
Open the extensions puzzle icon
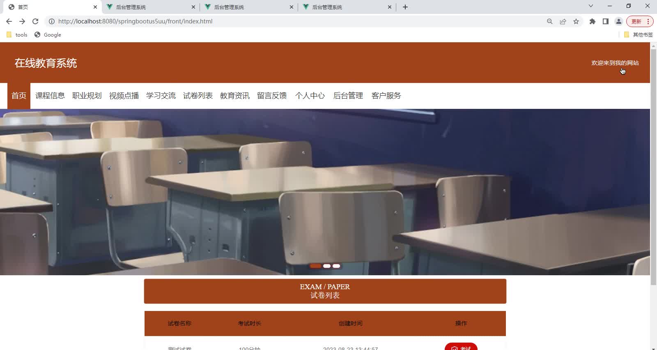(592, 21)
